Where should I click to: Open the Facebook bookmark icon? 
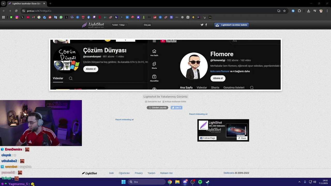point(88,17)
